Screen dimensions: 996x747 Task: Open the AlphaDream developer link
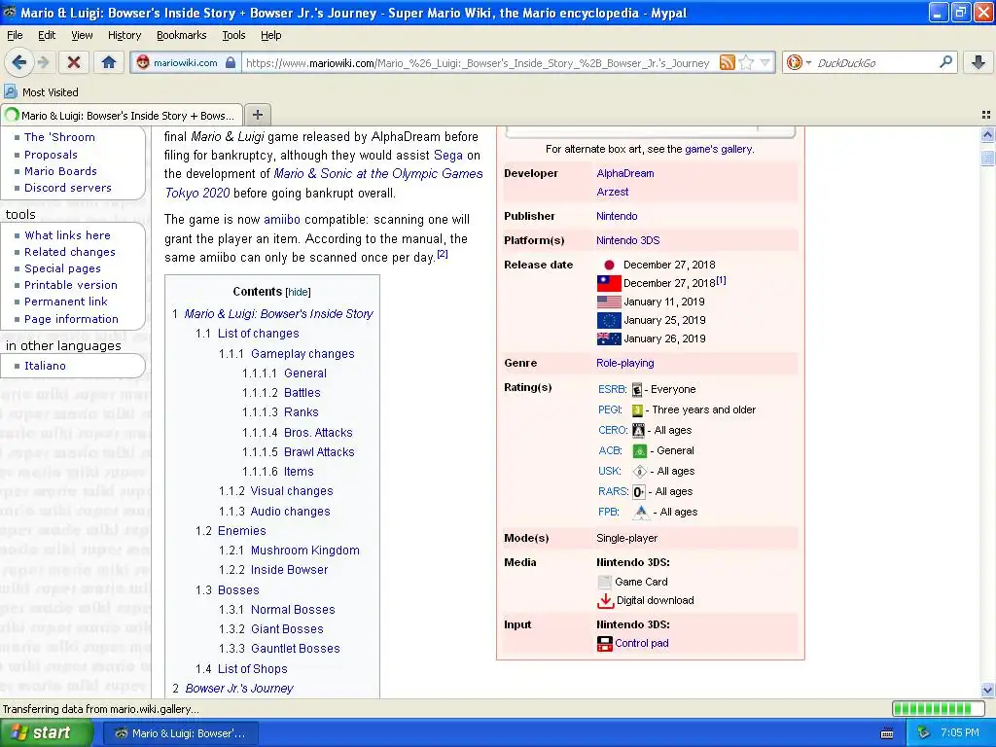(x=625, y=173)
